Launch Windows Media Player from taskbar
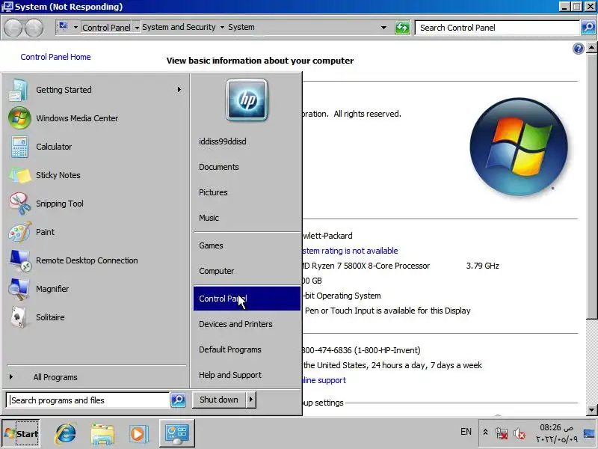The image size is (598, 449). coord(138,434)
